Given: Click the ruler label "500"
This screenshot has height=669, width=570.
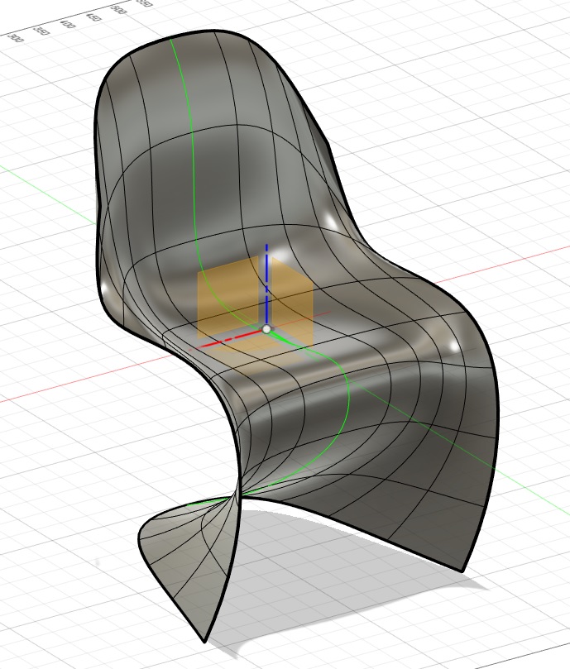Looking at the screenshot, I should coord(118,9).
